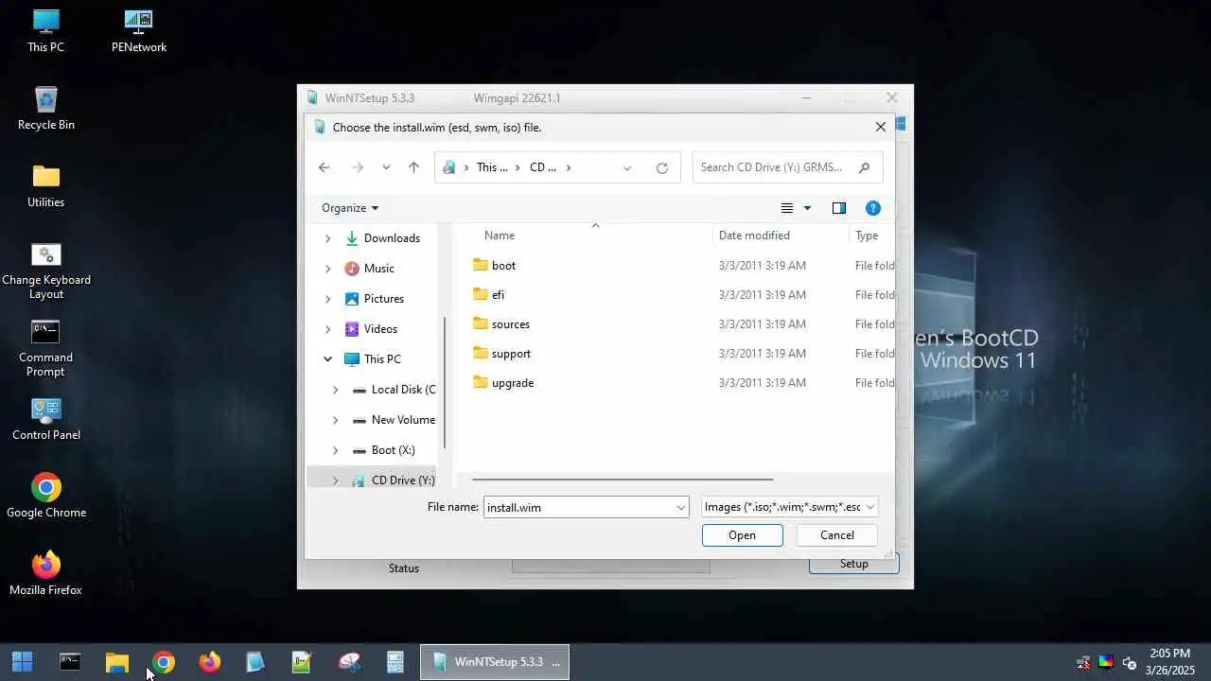Launch Firefox from the taskbar
Image resolution: width=1211 pixels, height=681 pixels.
(x=209, y=662)
